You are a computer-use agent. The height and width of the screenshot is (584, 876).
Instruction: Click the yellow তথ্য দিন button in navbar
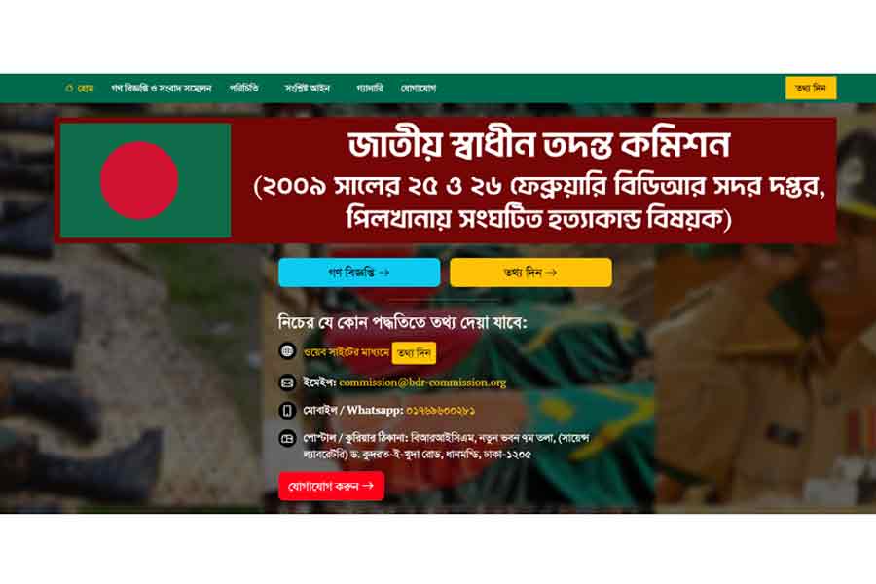pyautogui.click(x=811, y=89)
